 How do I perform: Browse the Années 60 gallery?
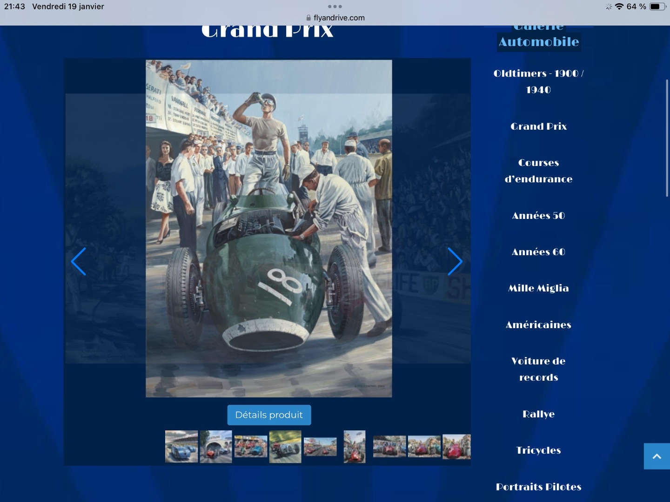tap(539, 252)
